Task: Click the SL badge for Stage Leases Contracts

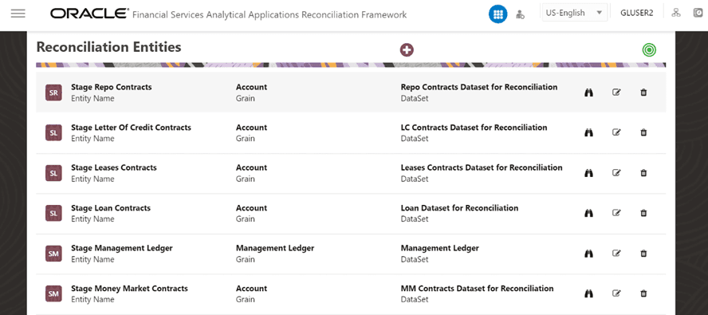Action: click(x=53, y=173)
